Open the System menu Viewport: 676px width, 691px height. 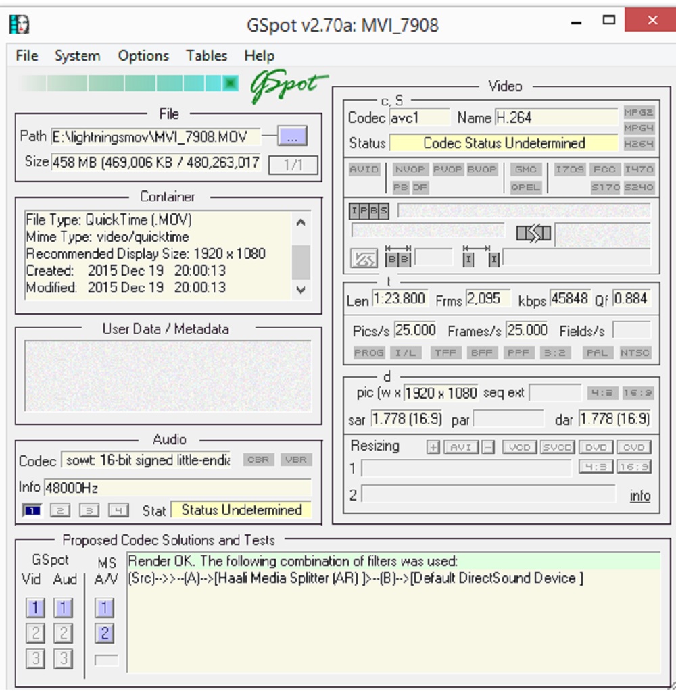pyautogui.click(x=77, y=56)
